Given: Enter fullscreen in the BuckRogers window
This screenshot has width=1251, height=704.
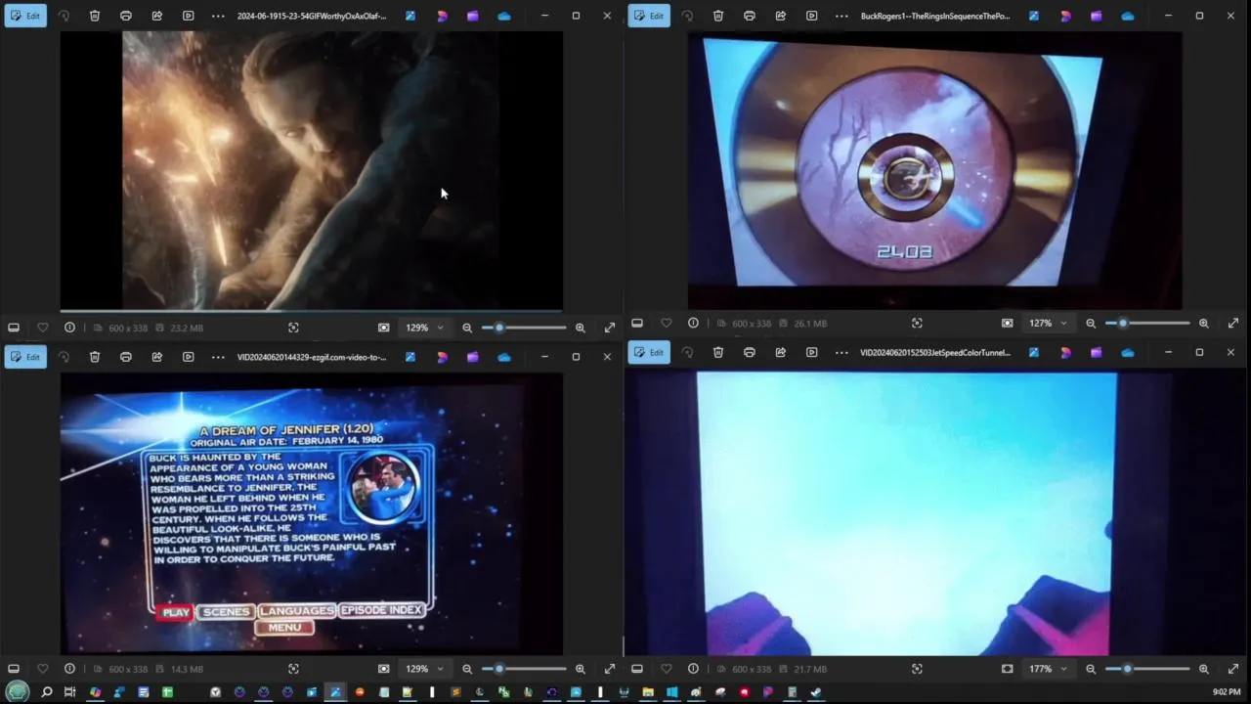Looking at the screenshot, I should point(1233,323).
